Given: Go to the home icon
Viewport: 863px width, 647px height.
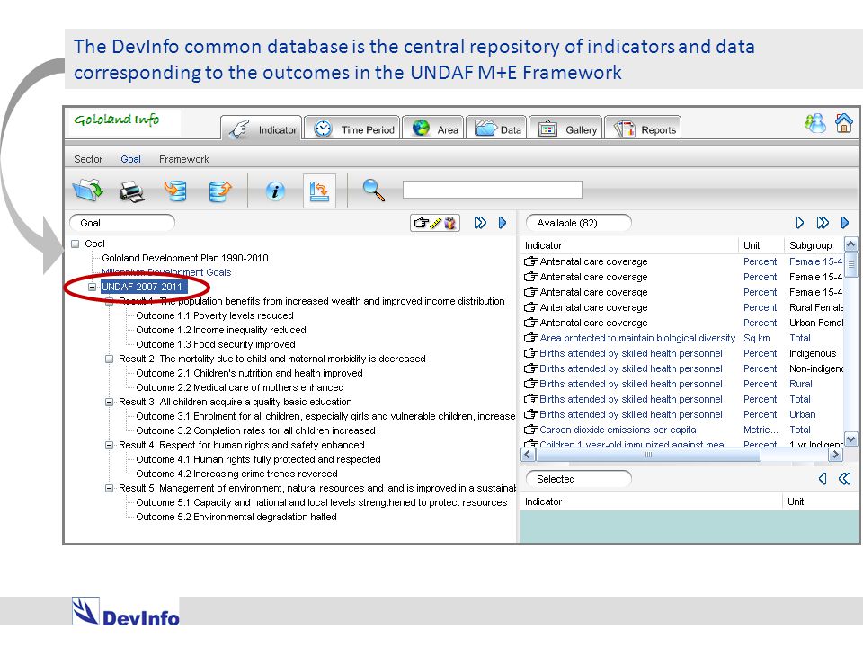Looking at the screenshot, I should [844, 123].
